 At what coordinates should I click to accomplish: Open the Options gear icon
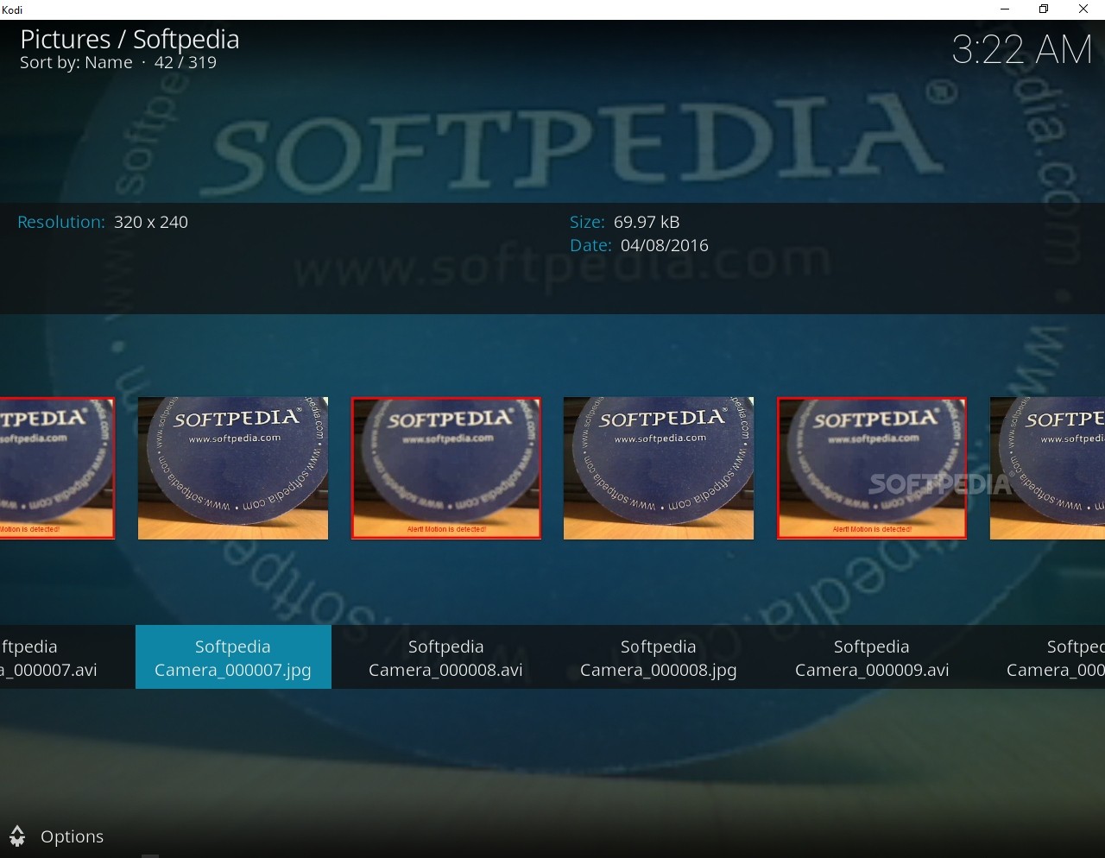tap(17, 836)
